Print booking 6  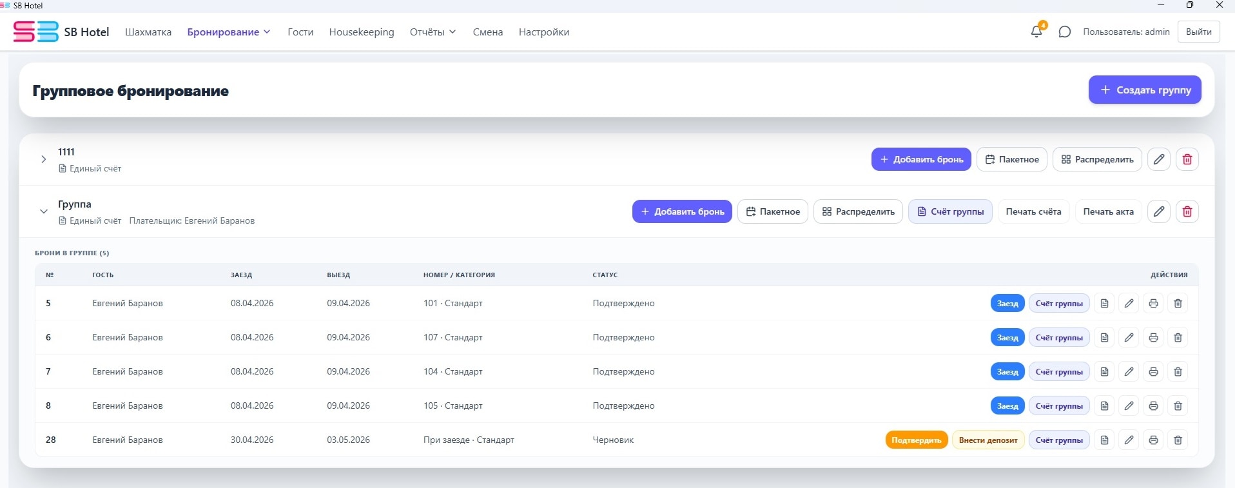1153,337
